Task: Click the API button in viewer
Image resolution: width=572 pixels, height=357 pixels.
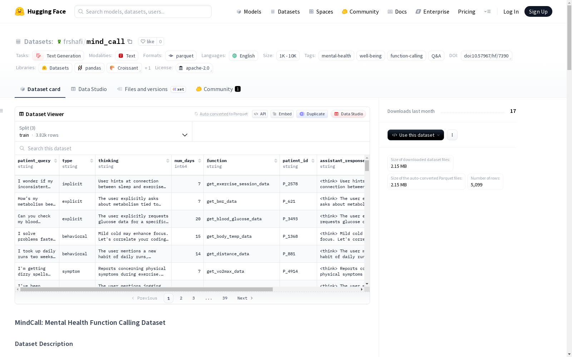Action: 260,114
